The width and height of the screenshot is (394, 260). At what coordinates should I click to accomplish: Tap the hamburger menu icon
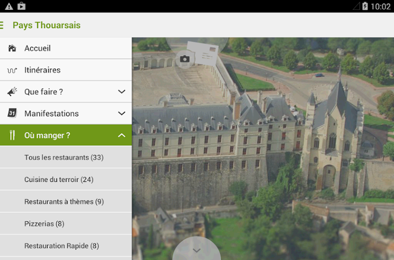[2, 25]
